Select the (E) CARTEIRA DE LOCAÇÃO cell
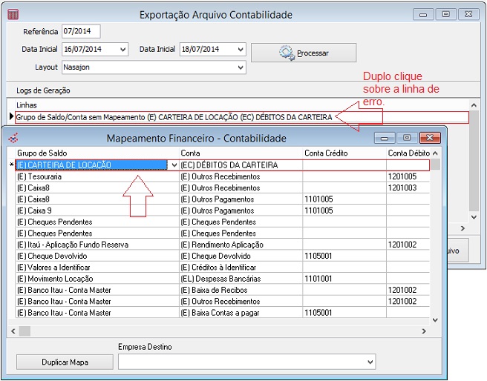This screenshot has height=381, width=487. pos(91,165)
